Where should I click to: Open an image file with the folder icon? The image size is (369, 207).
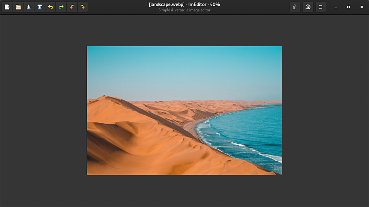coord(18,7)
